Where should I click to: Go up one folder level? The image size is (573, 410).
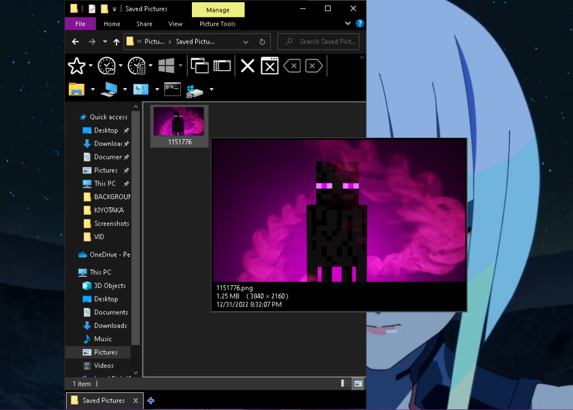pos(116,42)
